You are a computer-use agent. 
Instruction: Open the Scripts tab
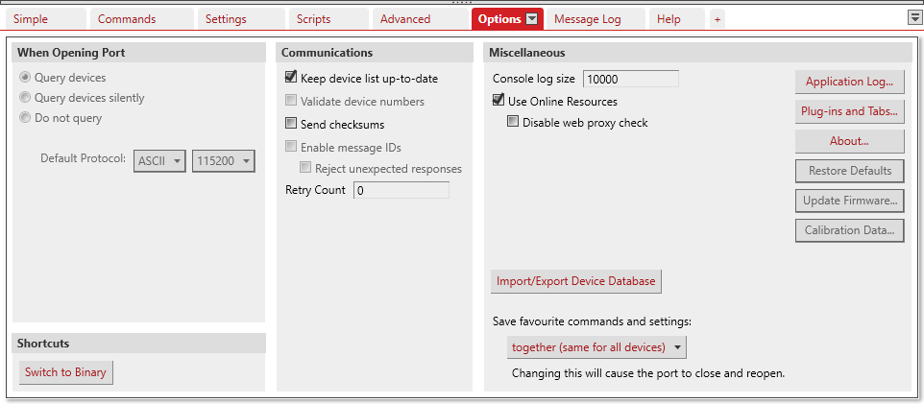point(328,19)
